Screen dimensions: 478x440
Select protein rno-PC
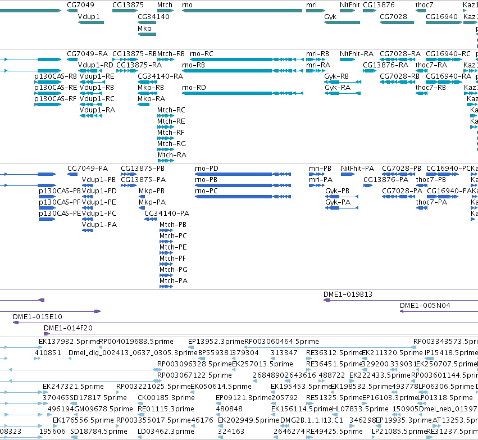point(206,191)
